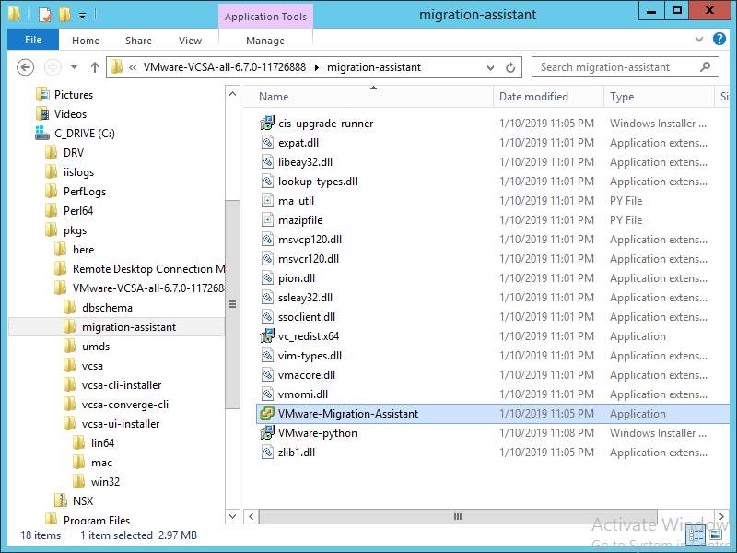This screenshot has width=737, height=553.
Task: Open the address bar history dropdown
Action: (490, 67)
